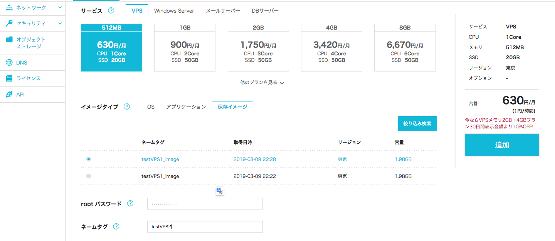The width and height of the screenshot is (555, 241).
Task: Click the object storage folder icon
Action: 9,40
